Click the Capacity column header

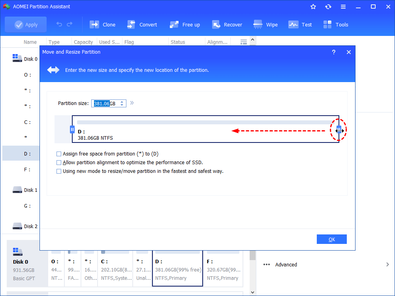tap(83, 42)
